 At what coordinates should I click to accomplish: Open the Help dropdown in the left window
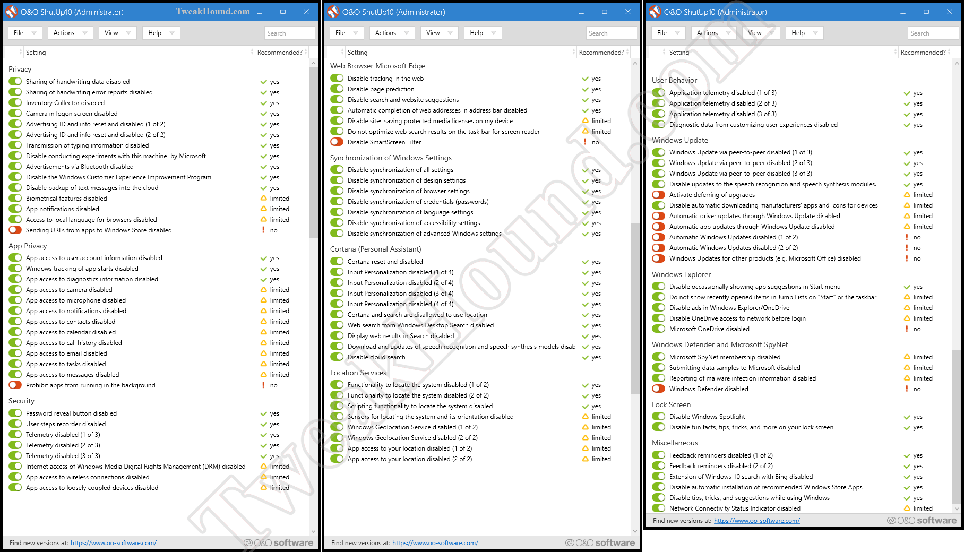[161, 33]
